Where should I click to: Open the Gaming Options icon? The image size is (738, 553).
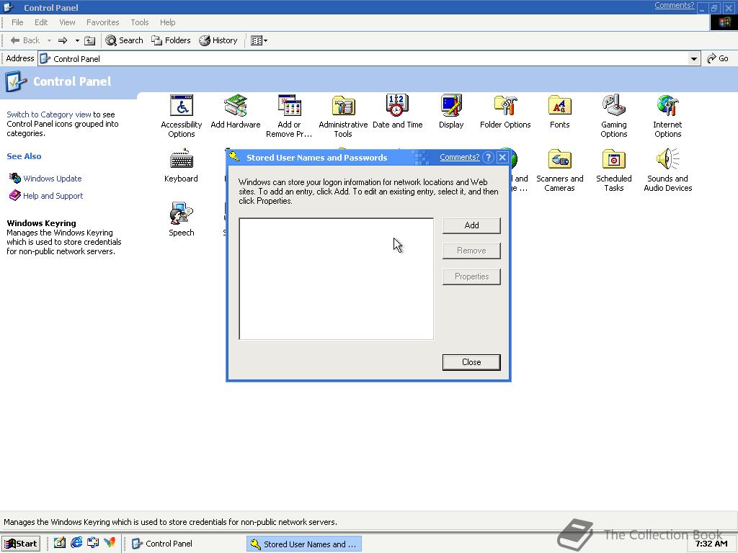click(x=614, y=105)
